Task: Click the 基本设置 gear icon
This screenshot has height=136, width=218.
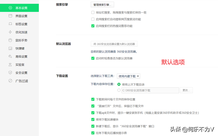Action: point(10,8)
